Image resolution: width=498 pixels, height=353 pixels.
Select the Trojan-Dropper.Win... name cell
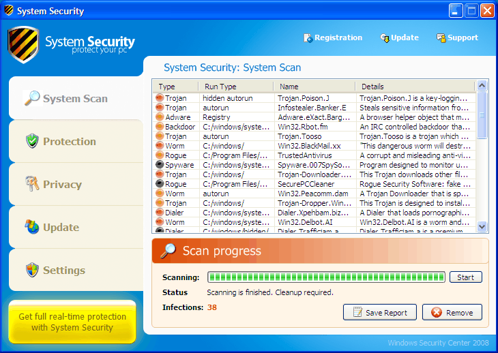click(314, 202)
